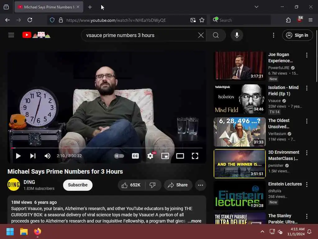Open options for 3D Environment MasterClass

click(307, 153)
